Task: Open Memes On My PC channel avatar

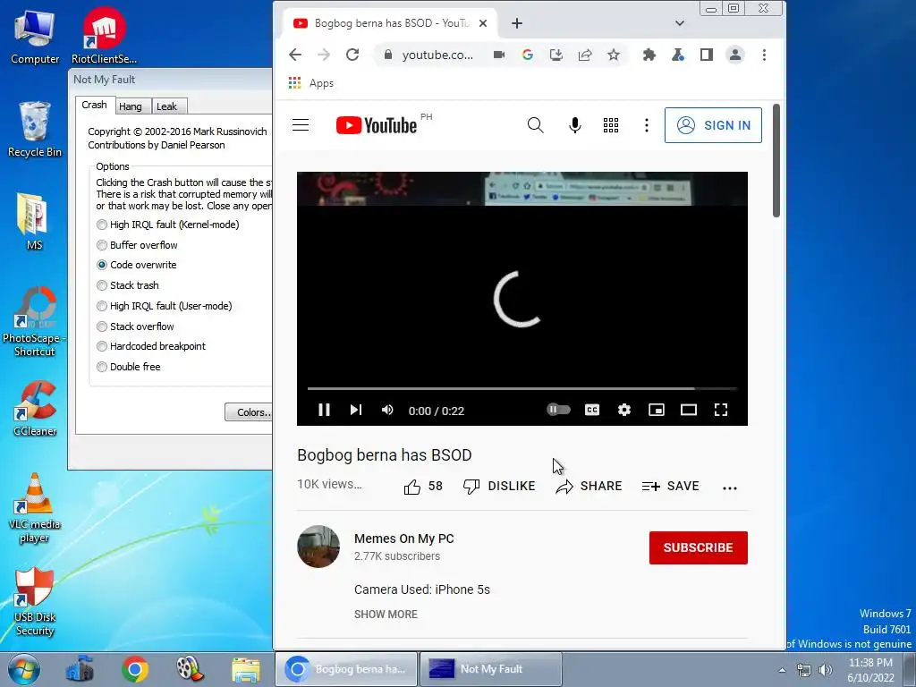Action: pyautogui.click(x=318, y=547)
